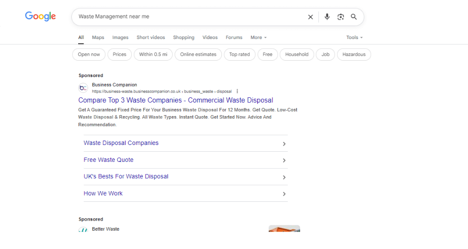The width and height of the screenshot is (468, 249).
Task: Click chevron on How We Work row
Action: click(x=284, y=194)
